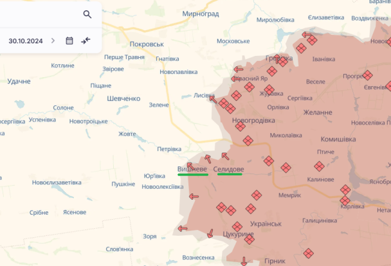The width and height of the screenshot is (391, 266).
Task: Click the Вишневе village label
Action: coord(192,169)
